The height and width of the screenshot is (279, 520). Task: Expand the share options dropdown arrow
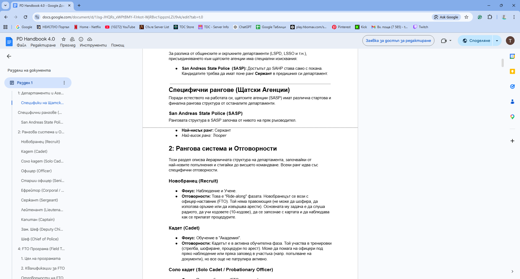pos(497,41)
